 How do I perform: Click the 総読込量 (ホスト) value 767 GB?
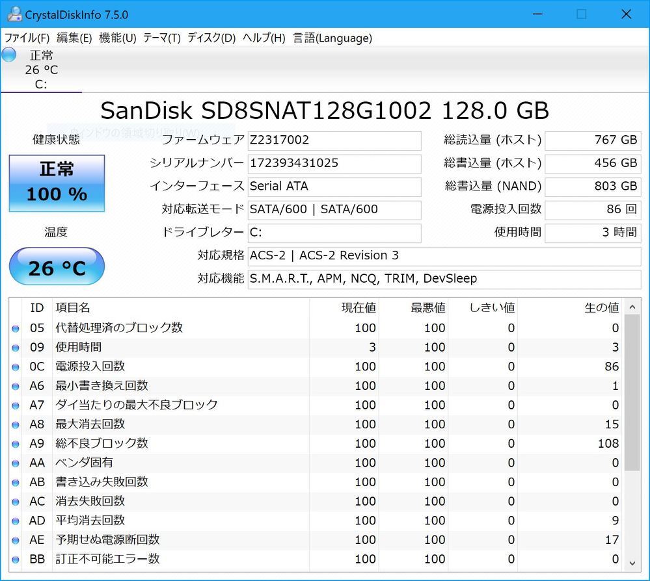click(593, 140)
